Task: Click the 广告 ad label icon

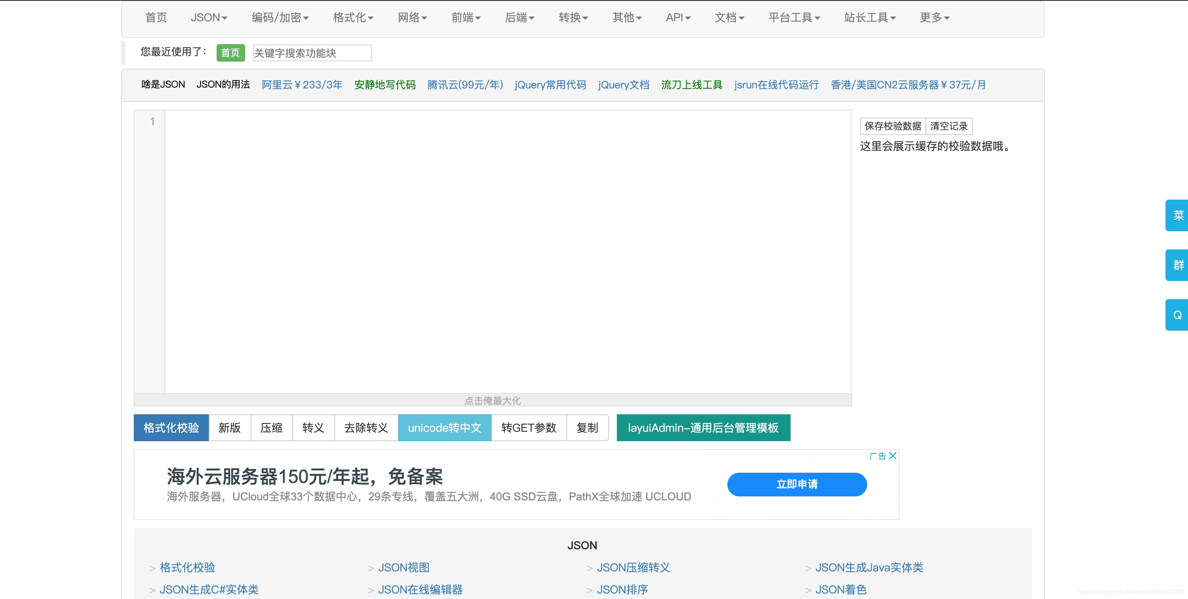Action: 878,456
